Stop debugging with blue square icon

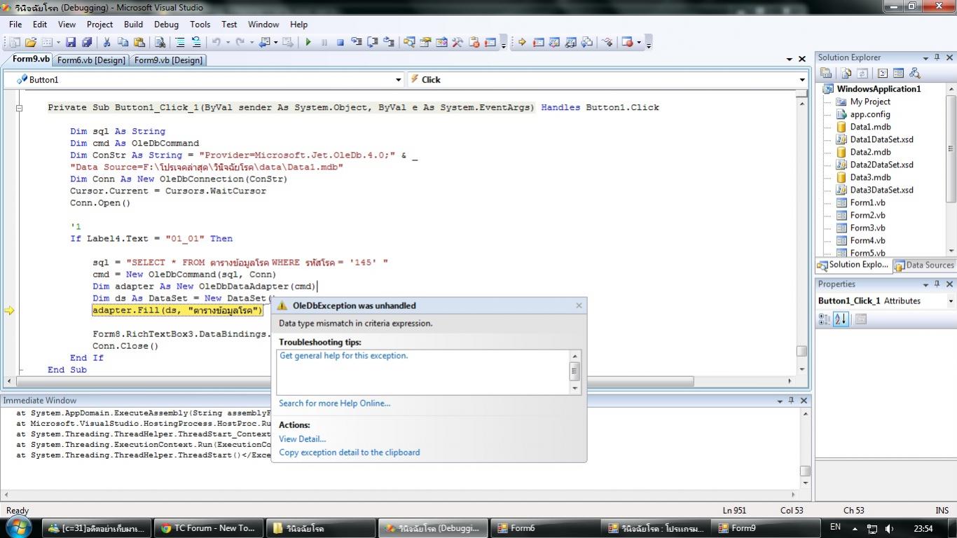(340, 42)
